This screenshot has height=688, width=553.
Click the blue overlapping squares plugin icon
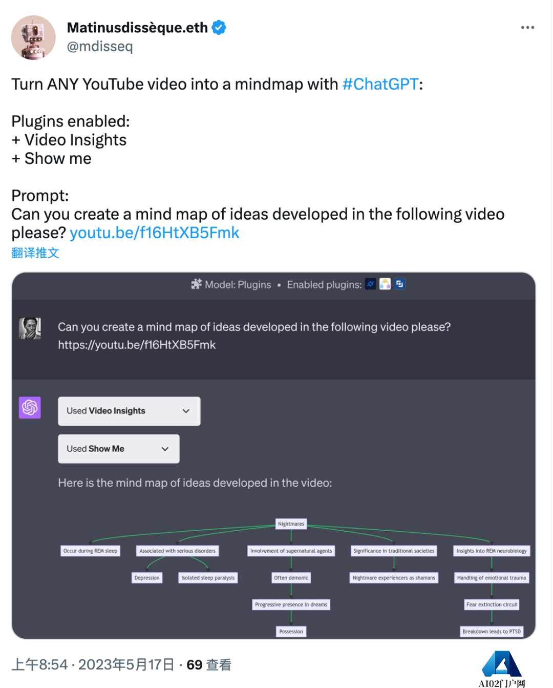(399, 284)
